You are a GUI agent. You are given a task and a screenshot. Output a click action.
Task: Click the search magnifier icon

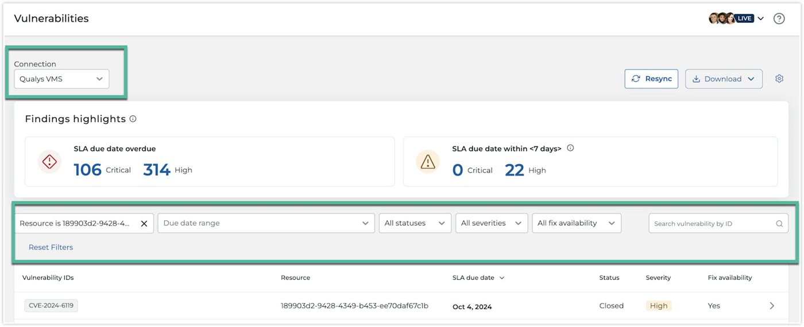pyautogui.click(x=779, y=224)
